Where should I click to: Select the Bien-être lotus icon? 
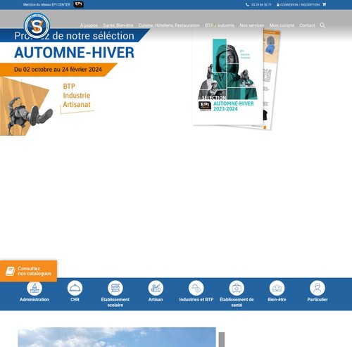(x=277, y=288)
